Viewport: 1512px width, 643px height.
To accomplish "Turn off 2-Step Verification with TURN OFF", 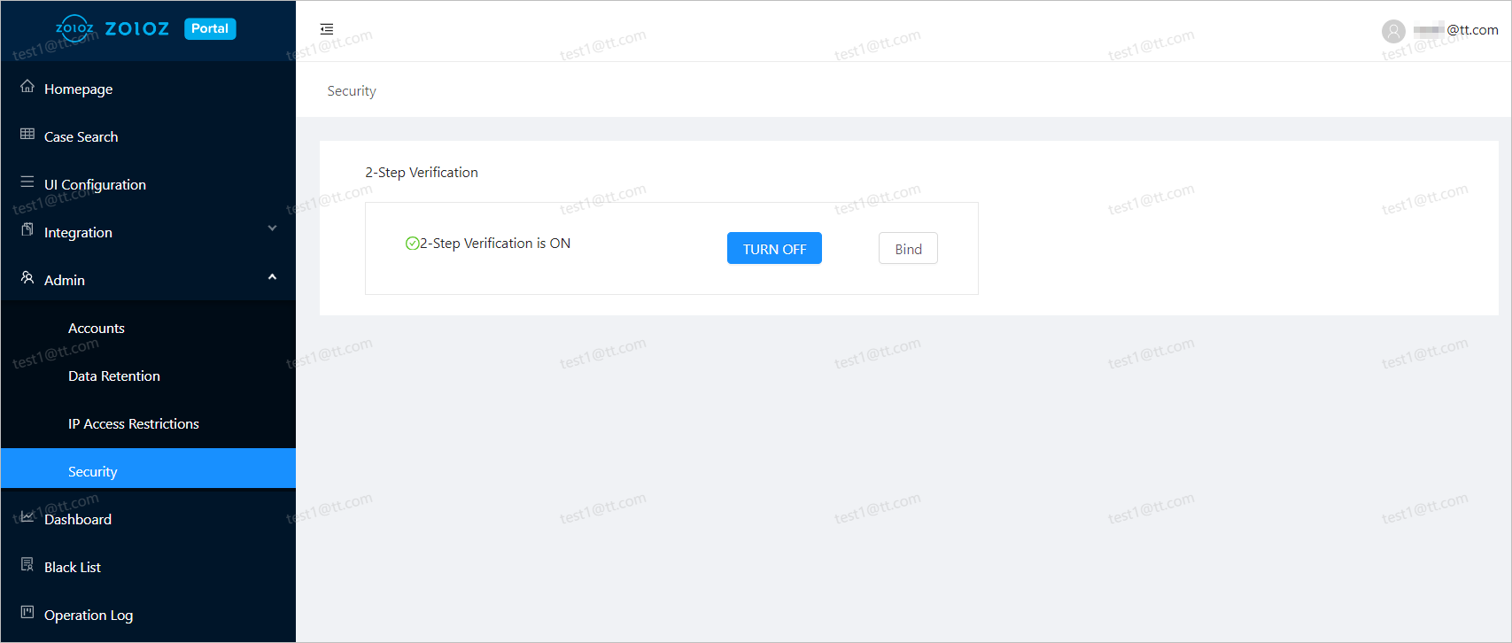I will click(x=774, y=248).
